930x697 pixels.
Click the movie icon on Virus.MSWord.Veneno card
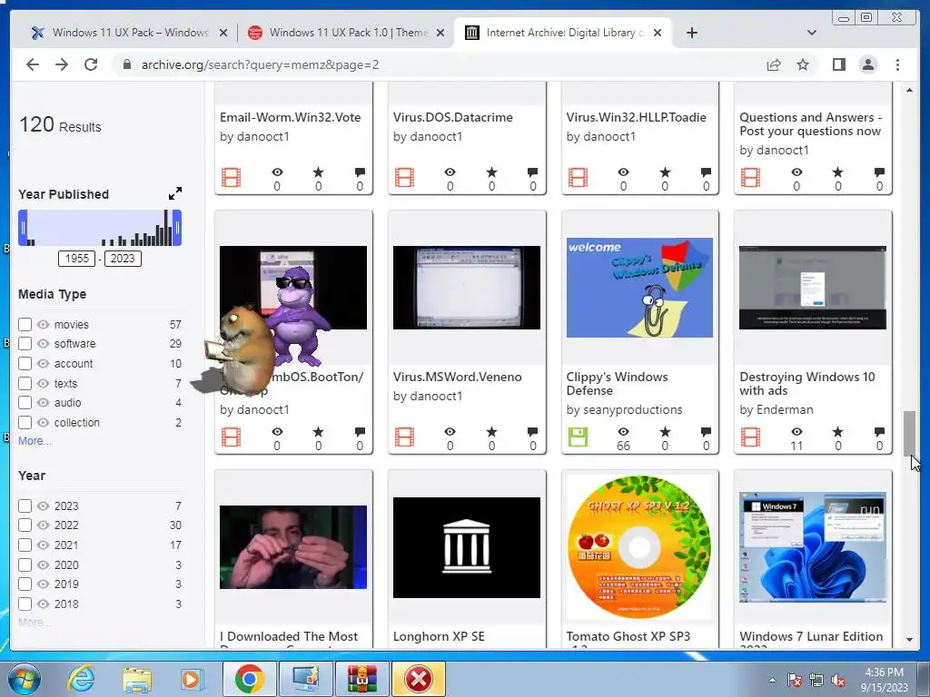[404, 437]
